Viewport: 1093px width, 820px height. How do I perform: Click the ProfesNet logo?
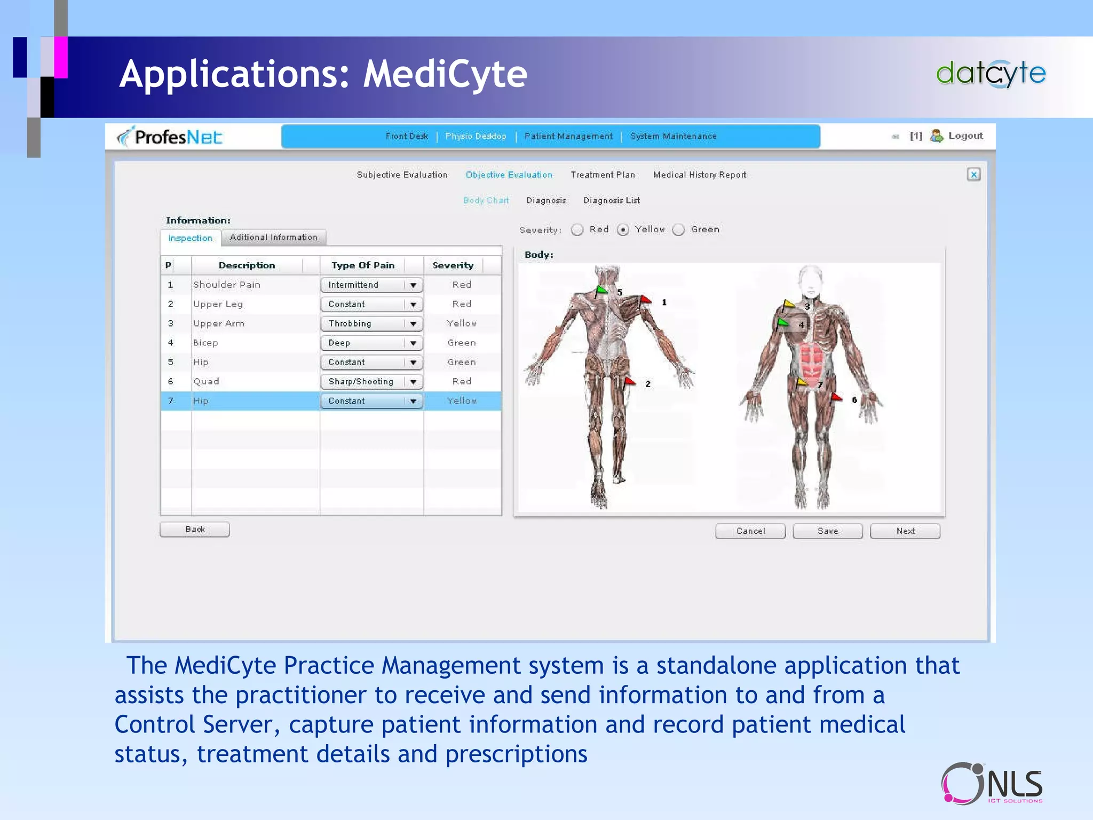coord(170,137)
